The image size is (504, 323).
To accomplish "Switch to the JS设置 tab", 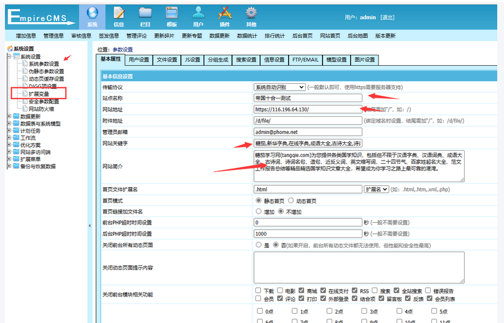I will click(x=193, y=60).
